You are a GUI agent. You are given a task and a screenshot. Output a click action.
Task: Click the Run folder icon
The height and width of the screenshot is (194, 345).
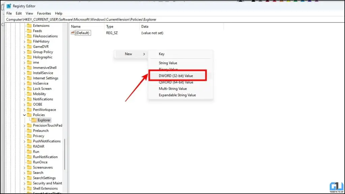click(29, 152)
